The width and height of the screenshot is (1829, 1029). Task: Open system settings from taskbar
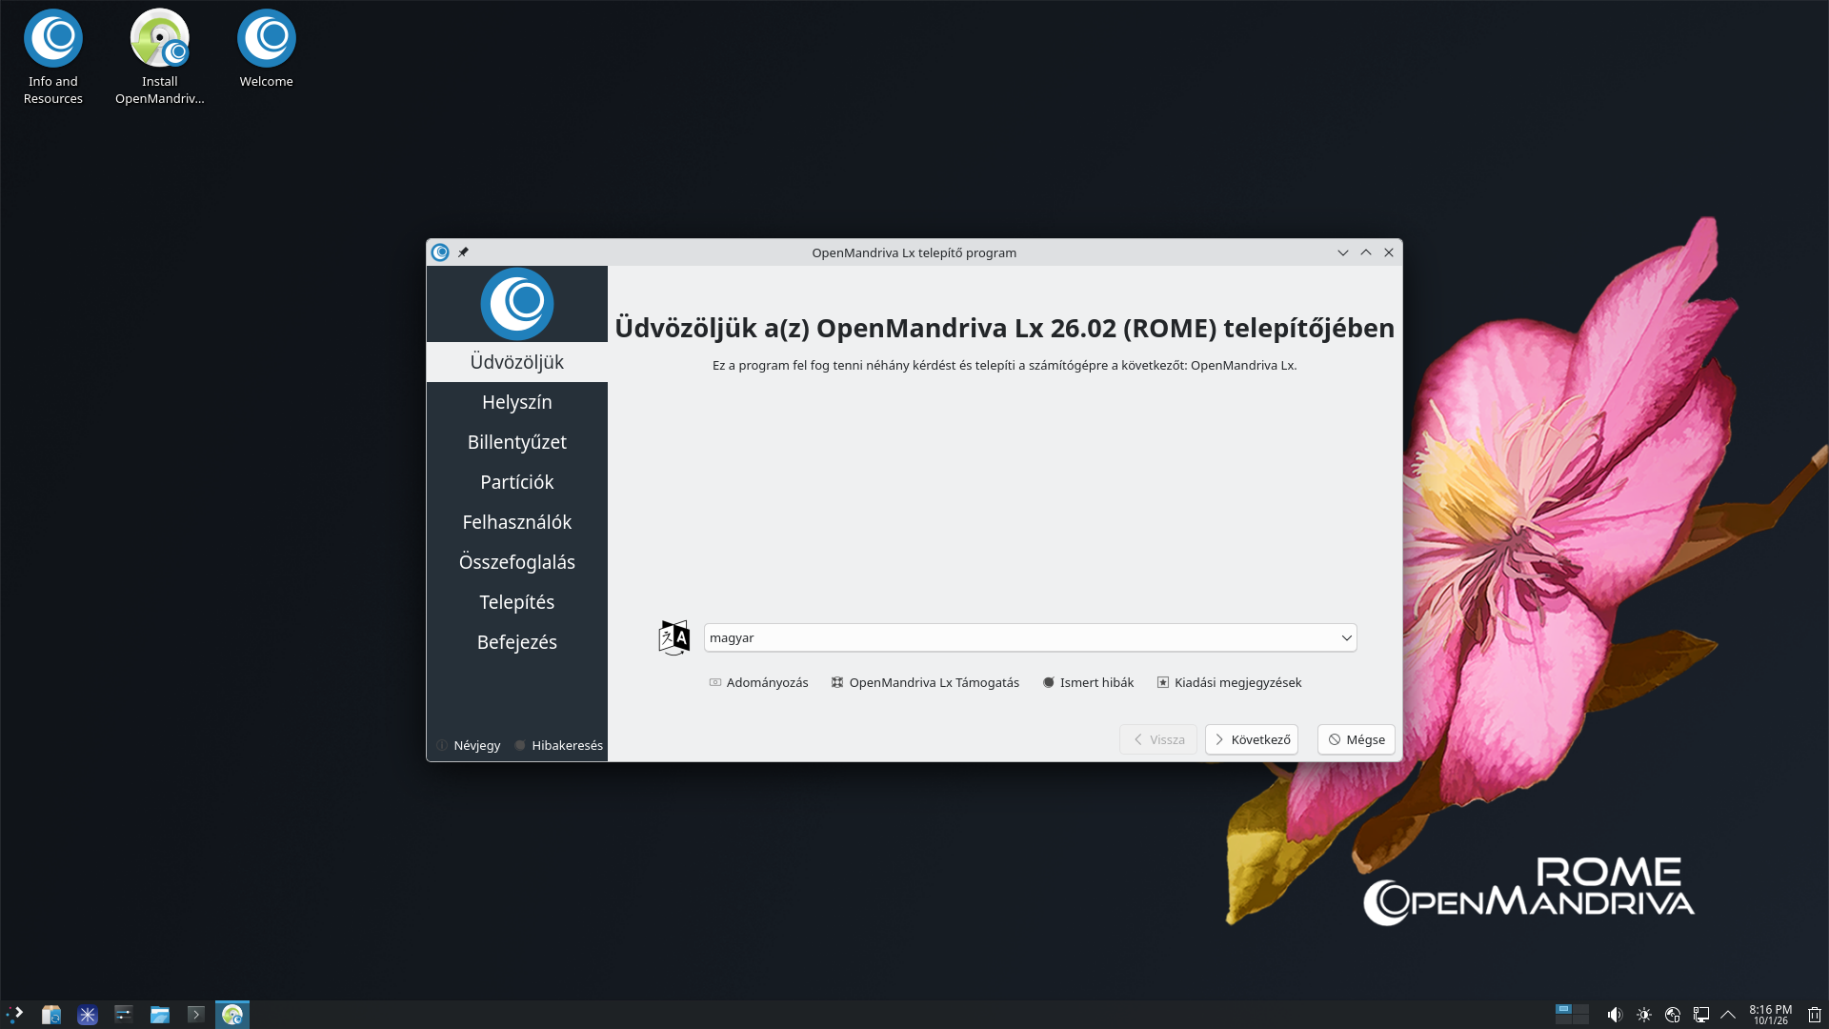pos(124,1015)
